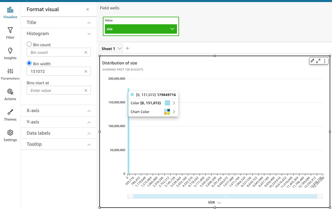The width and height of the screenshot is (332, 209).
Task: Expand the Title section
Action: (x=59, y=23)
